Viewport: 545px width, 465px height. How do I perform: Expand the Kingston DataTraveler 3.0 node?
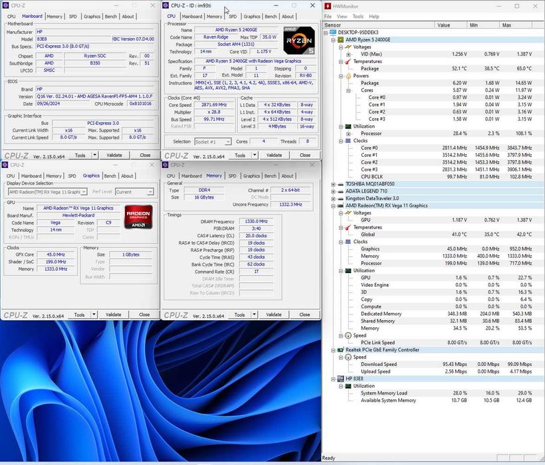click(x=334, y=199)
